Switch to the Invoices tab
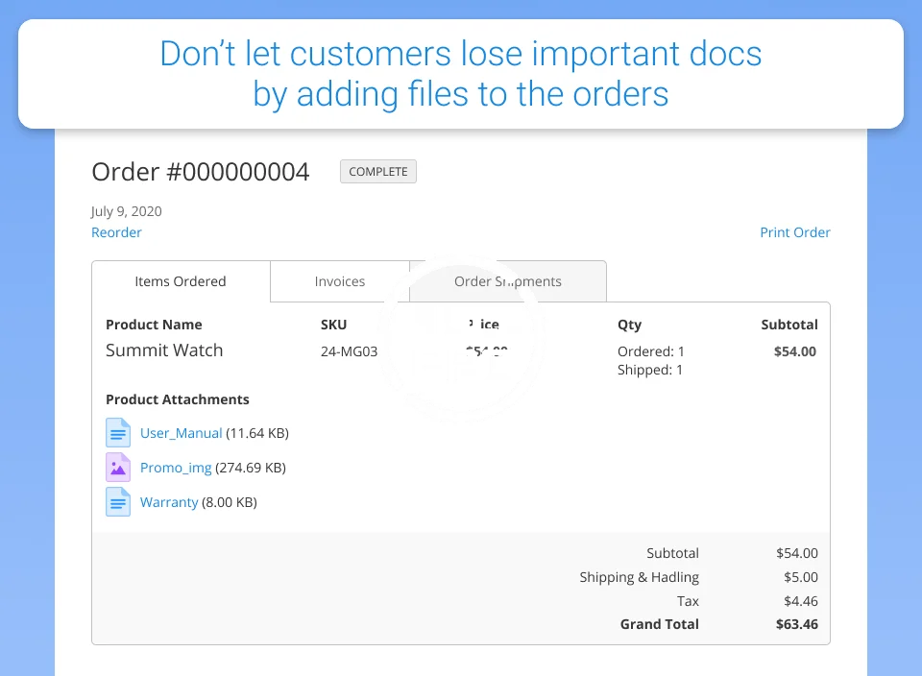The height and width of the screenshot is (676, 922). point(340,281)
